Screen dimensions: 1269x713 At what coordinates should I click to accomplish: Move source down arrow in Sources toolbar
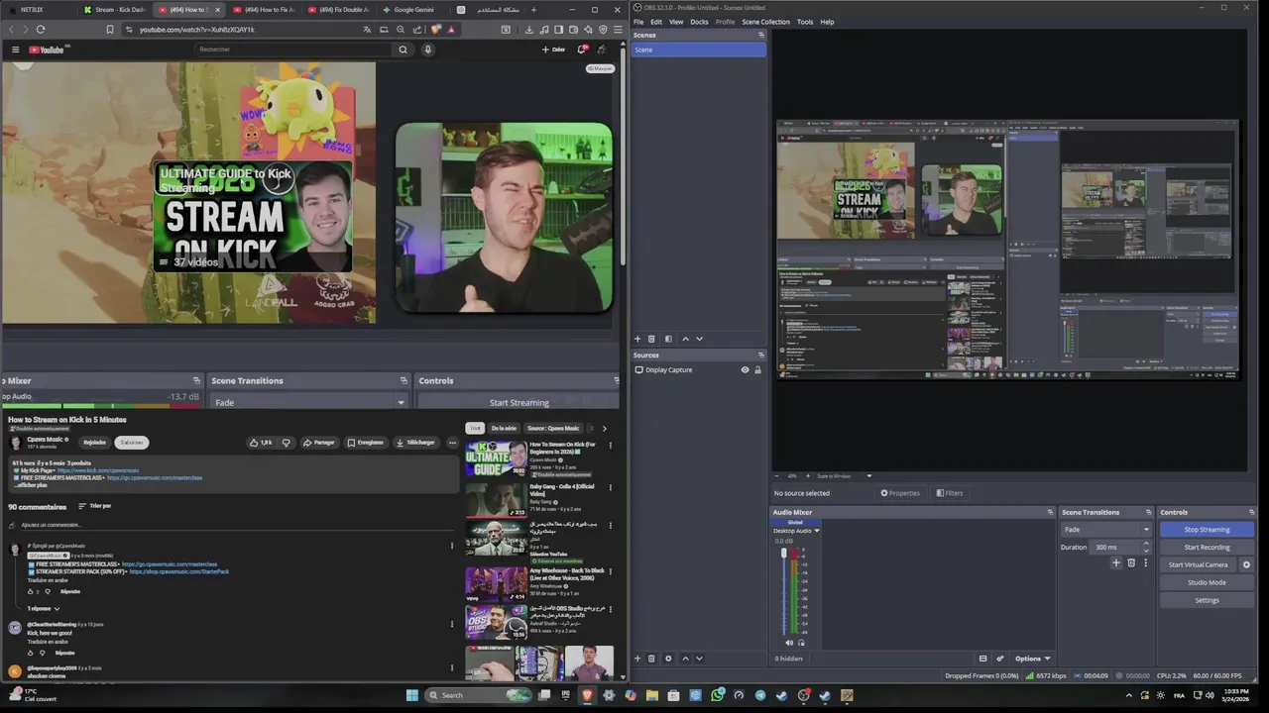tap(699, 659)
